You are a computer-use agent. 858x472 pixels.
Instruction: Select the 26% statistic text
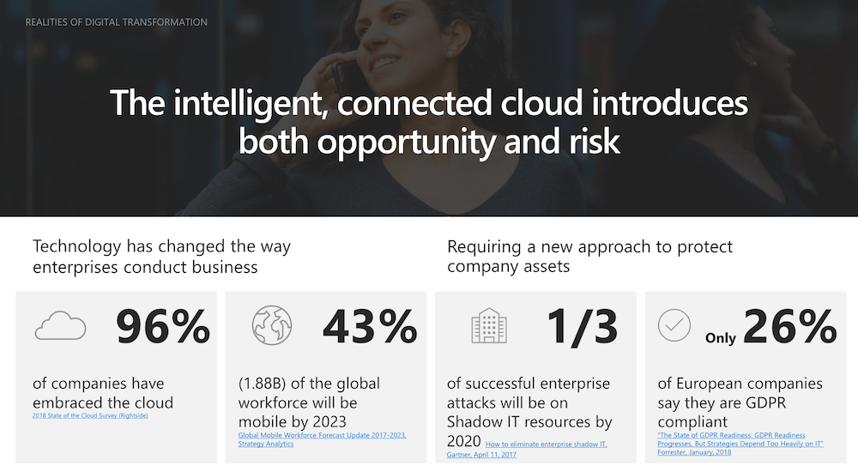pyautogui.click(x=789, y=326)
